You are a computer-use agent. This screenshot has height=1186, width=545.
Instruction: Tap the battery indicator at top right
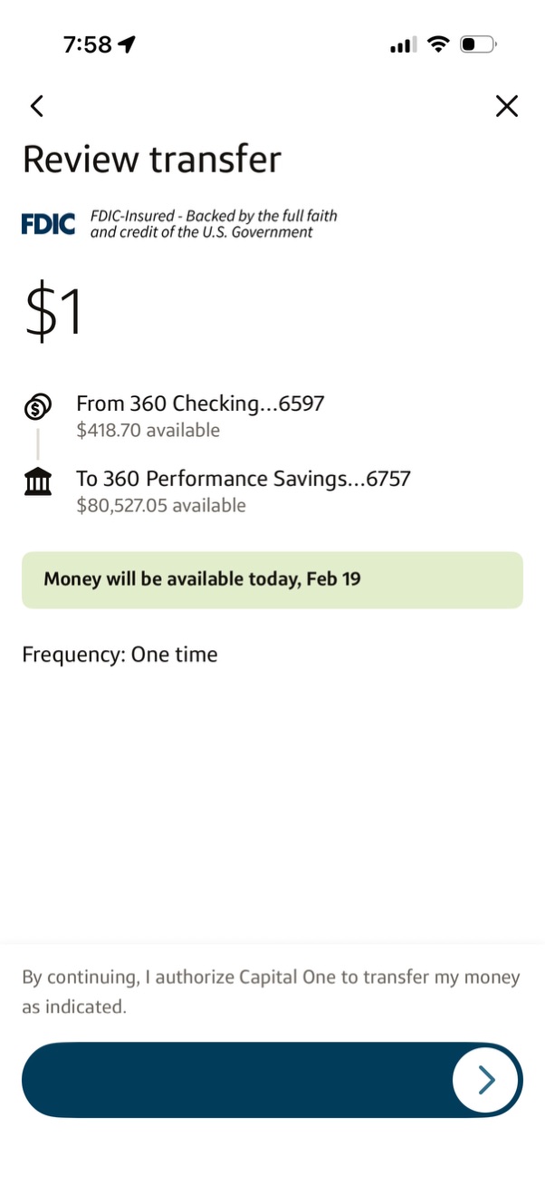click(477, 43)
